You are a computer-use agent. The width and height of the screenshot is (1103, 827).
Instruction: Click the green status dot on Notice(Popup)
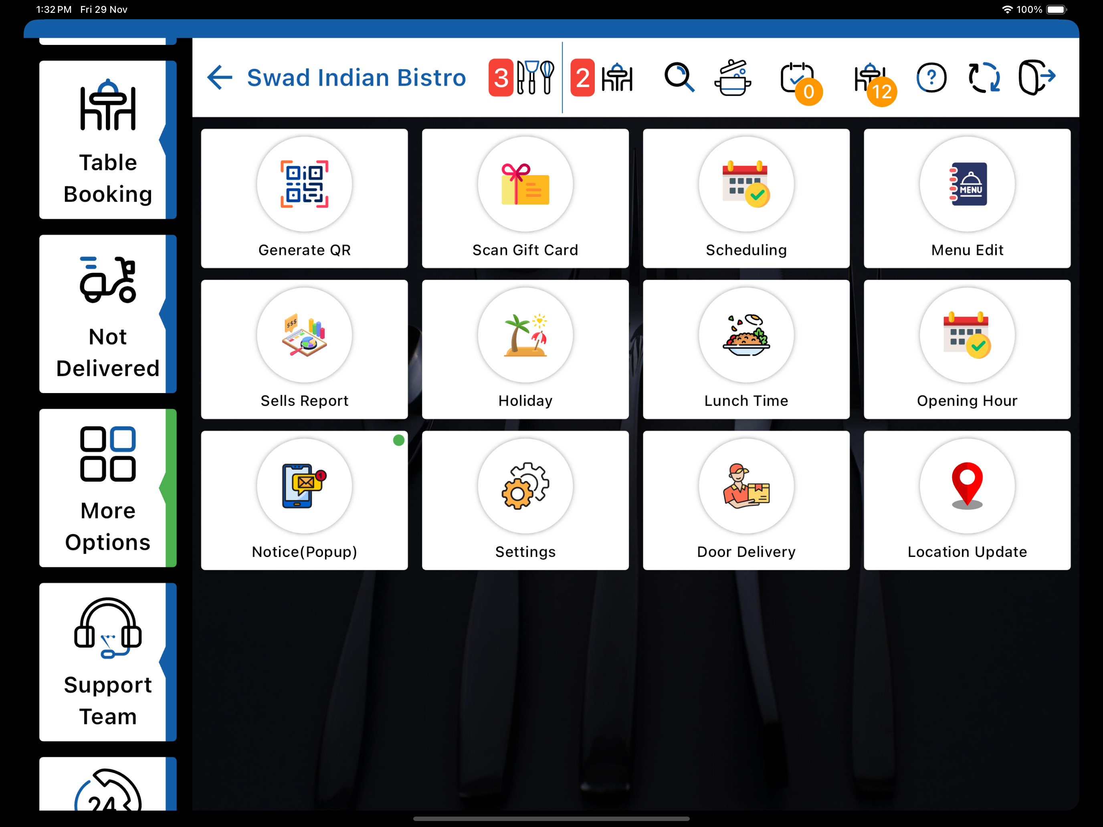(398, 440)
